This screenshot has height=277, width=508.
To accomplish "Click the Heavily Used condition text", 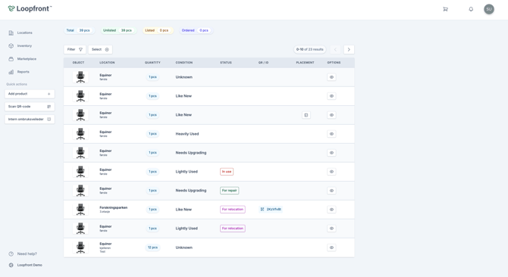I will coord(187,134).
